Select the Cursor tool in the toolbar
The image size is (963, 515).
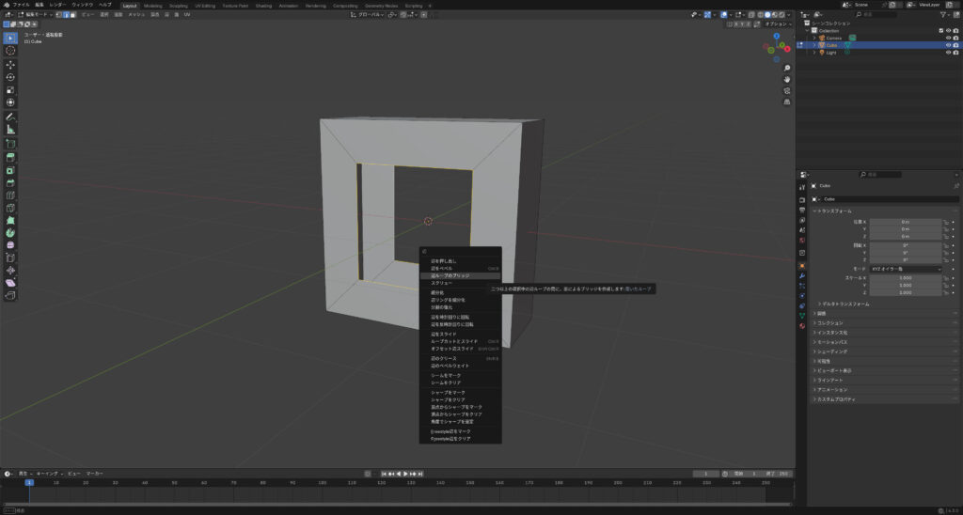[x=10, y=51]
